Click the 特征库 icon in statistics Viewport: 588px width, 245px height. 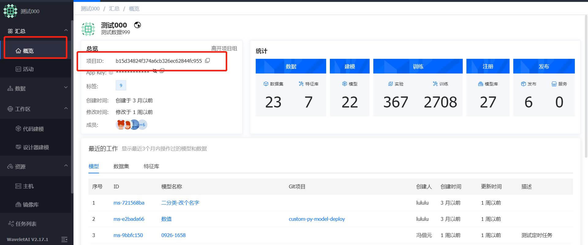click(x=301, y=84)
